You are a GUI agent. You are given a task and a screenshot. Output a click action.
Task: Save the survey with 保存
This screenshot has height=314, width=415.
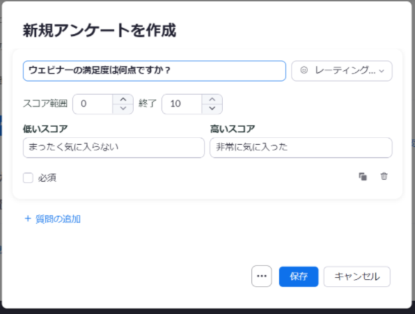pyautogui.click(x=299, y=276)
